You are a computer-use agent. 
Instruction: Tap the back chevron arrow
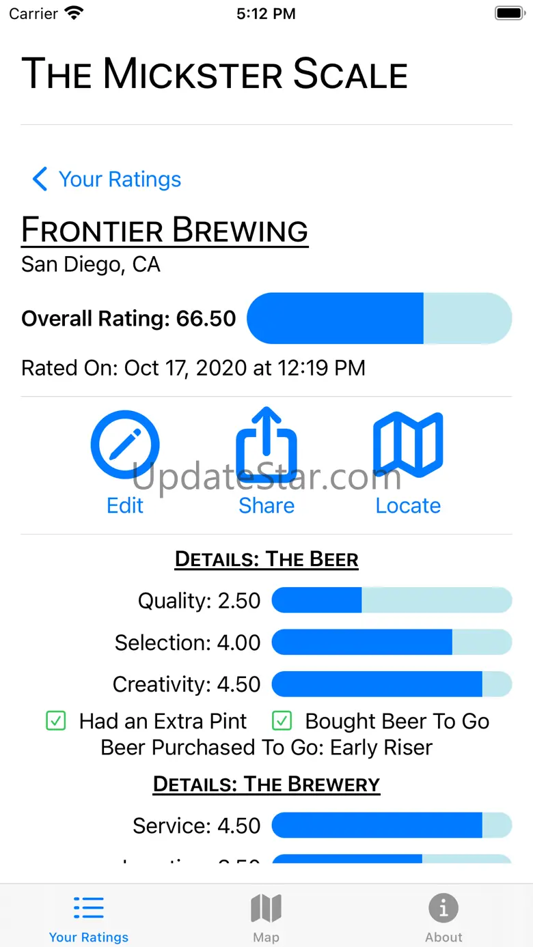click(x=40, y=180)
